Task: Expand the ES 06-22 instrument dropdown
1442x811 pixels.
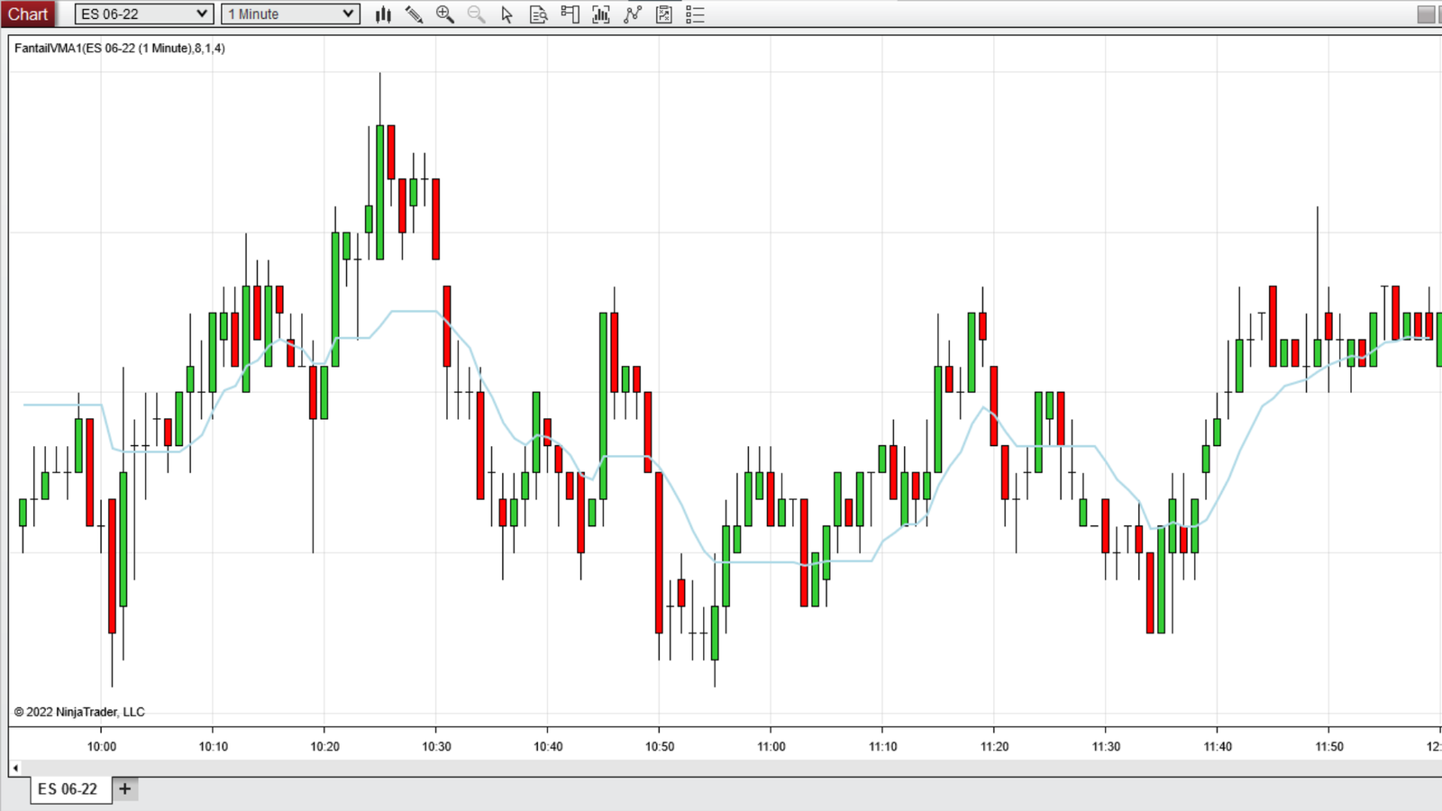Action: coord(144,14)
